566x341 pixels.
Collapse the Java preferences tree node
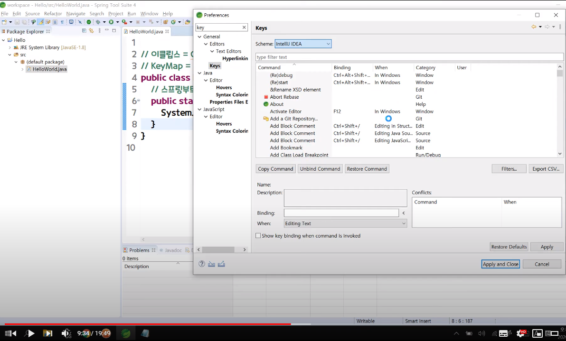click(x=199, y=73)
